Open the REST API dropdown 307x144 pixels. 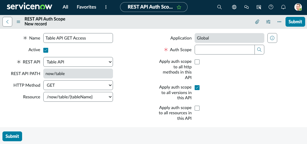pyautogui.click(x=78, y=62)
